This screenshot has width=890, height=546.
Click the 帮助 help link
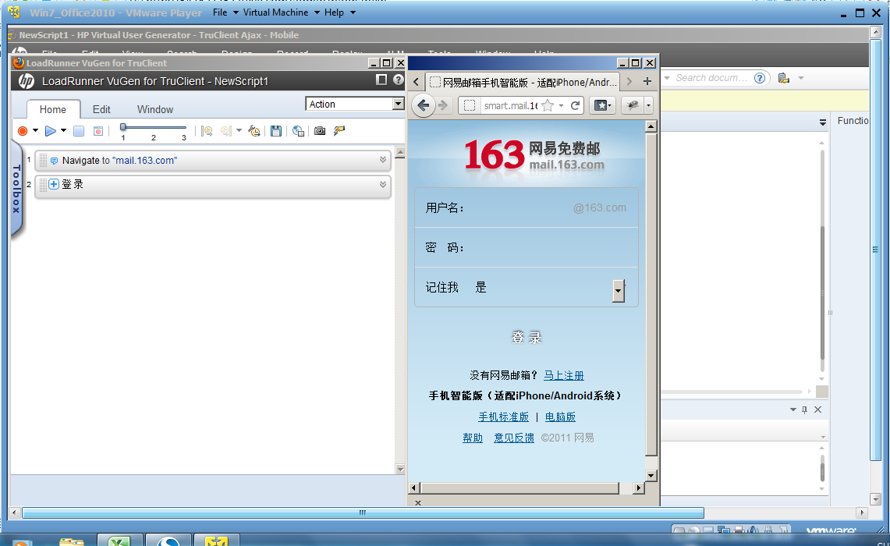point(472,438)
